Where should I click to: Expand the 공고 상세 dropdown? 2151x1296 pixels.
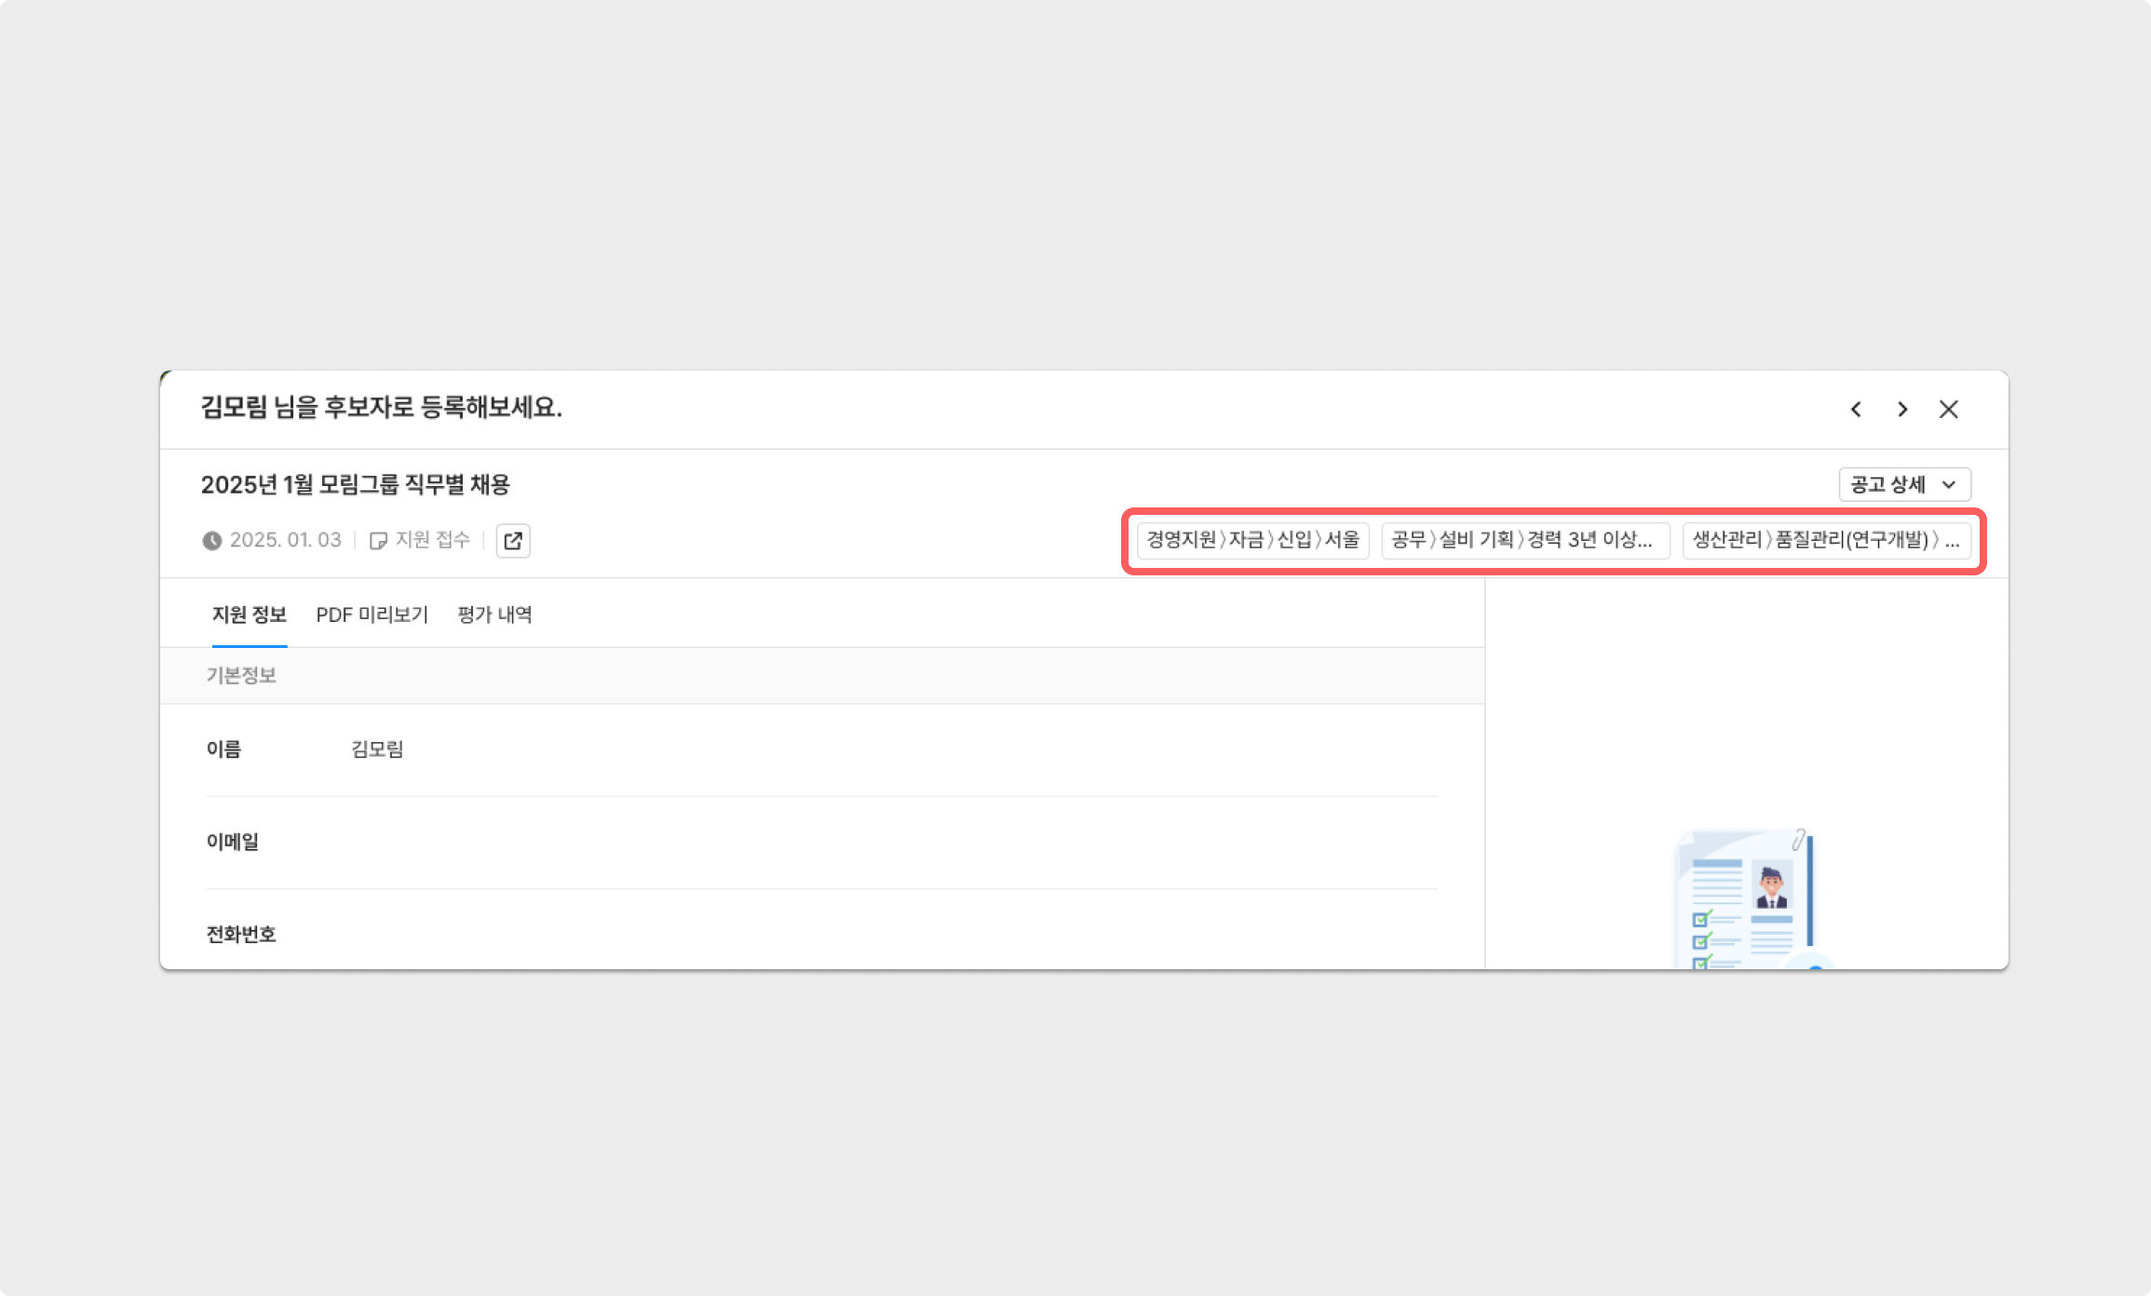click(x=1904, y=484)
